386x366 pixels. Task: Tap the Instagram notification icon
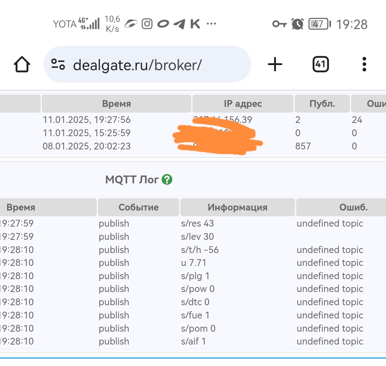pos(147,24)
